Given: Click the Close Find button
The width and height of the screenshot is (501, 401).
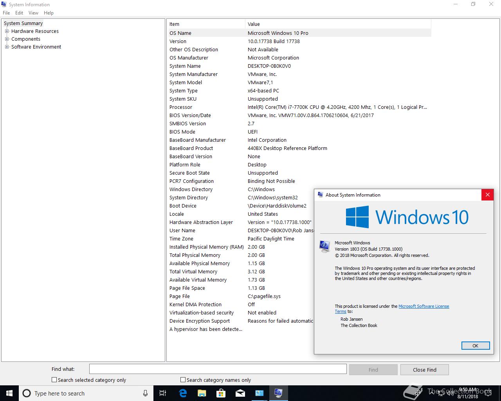Looking at the screenshot, I should 425,370.
